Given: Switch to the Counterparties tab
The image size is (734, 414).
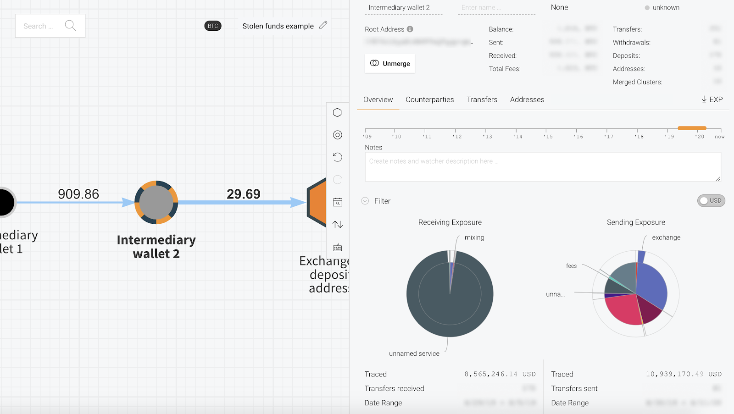Looking at the screenshot, I should point(429,99).
